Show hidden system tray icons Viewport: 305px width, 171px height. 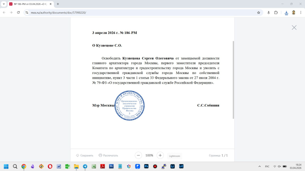[x=258, y=167]
